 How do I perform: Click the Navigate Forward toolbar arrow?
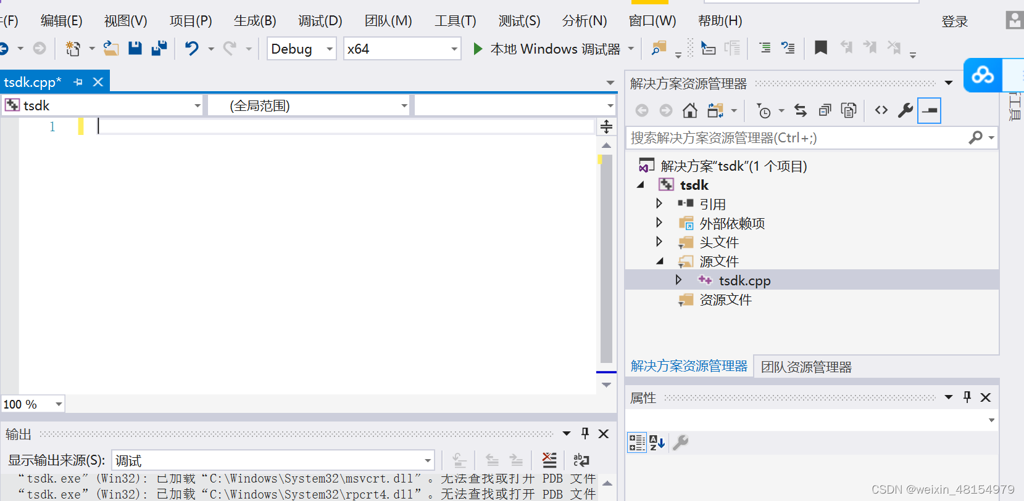click(40, 48)
